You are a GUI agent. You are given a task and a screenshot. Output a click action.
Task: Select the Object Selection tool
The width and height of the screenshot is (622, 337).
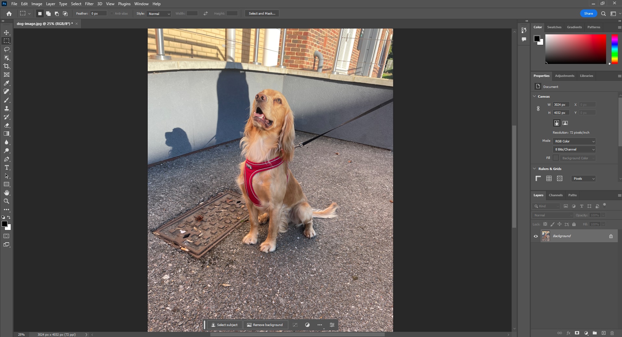pos(6,58)
